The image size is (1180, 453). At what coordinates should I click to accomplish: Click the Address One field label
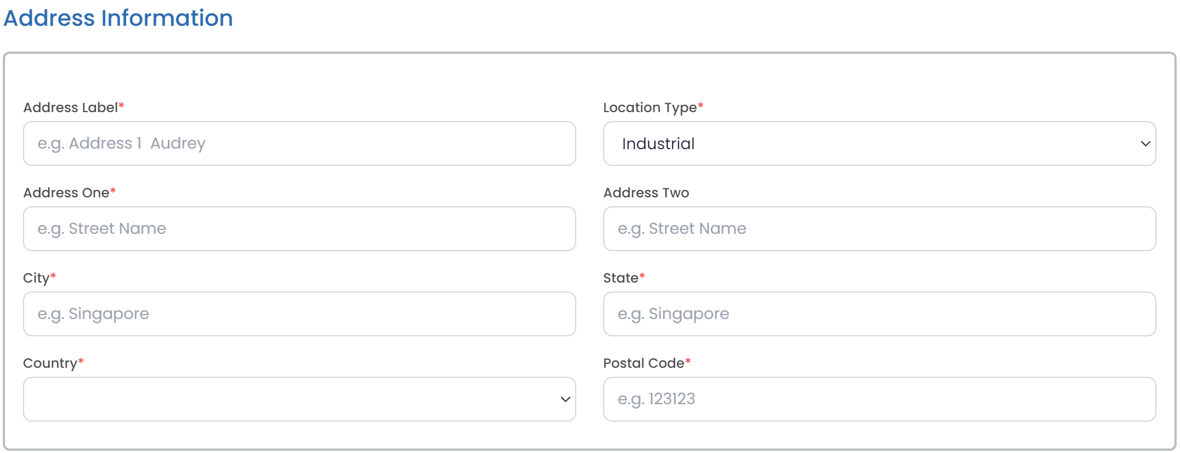[66, 193]
